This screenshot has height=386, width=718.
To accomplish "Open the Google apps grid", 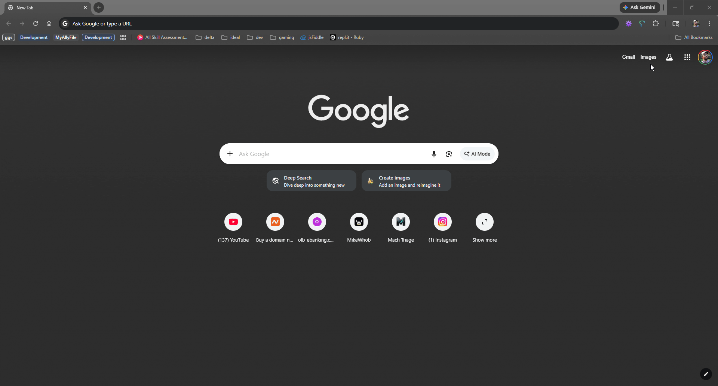I will click(687, 57).
